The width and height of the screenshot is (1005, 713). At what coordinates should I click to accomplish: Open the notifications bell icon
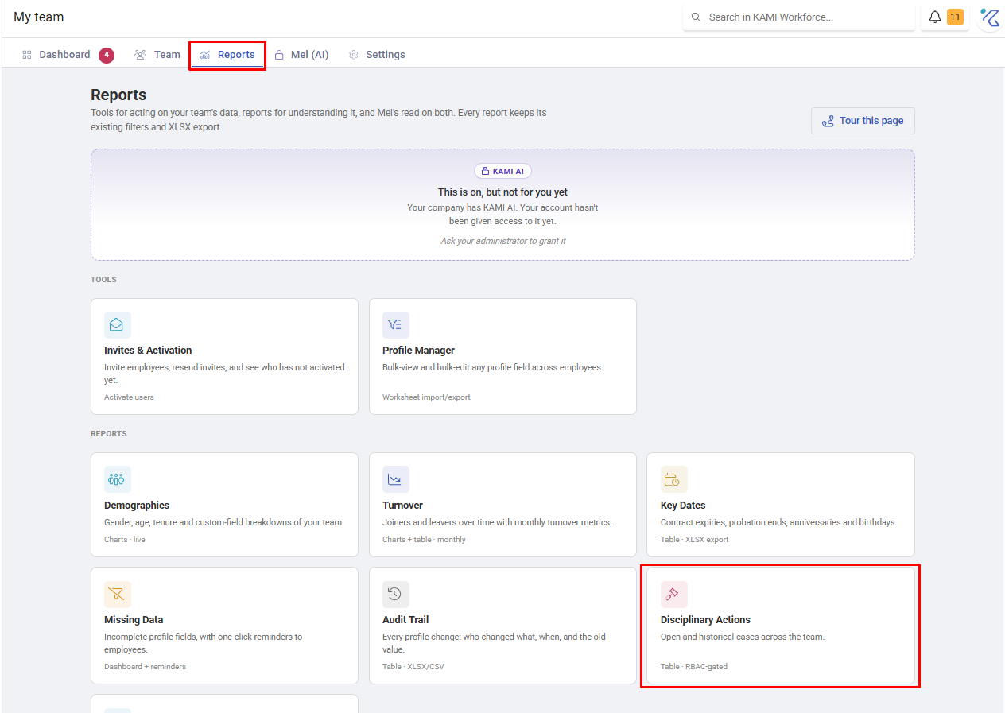[935, 17]
